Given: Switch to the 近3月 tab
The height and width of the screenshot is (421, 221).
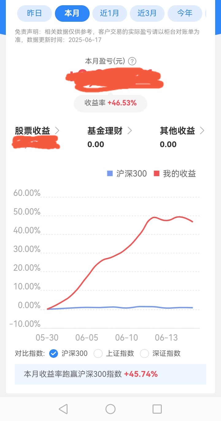Looking at the screenshot, I should click(147, 13).
